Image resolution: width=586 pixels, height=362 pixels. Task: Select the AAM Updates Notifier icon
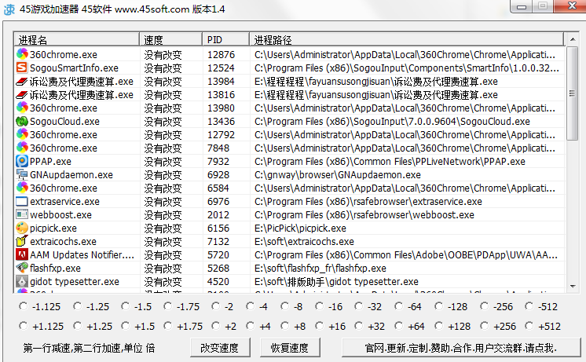pyautogui.click(x=22, y=255)
